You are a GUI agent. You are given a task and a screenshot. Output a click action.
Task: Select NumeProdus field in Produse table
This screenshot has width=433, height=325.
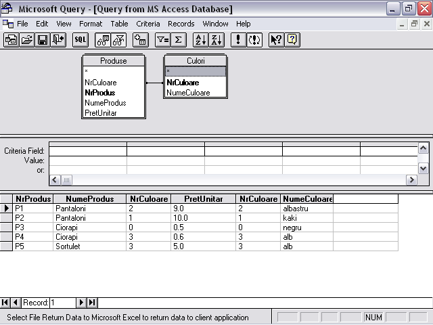pos(114,103)
